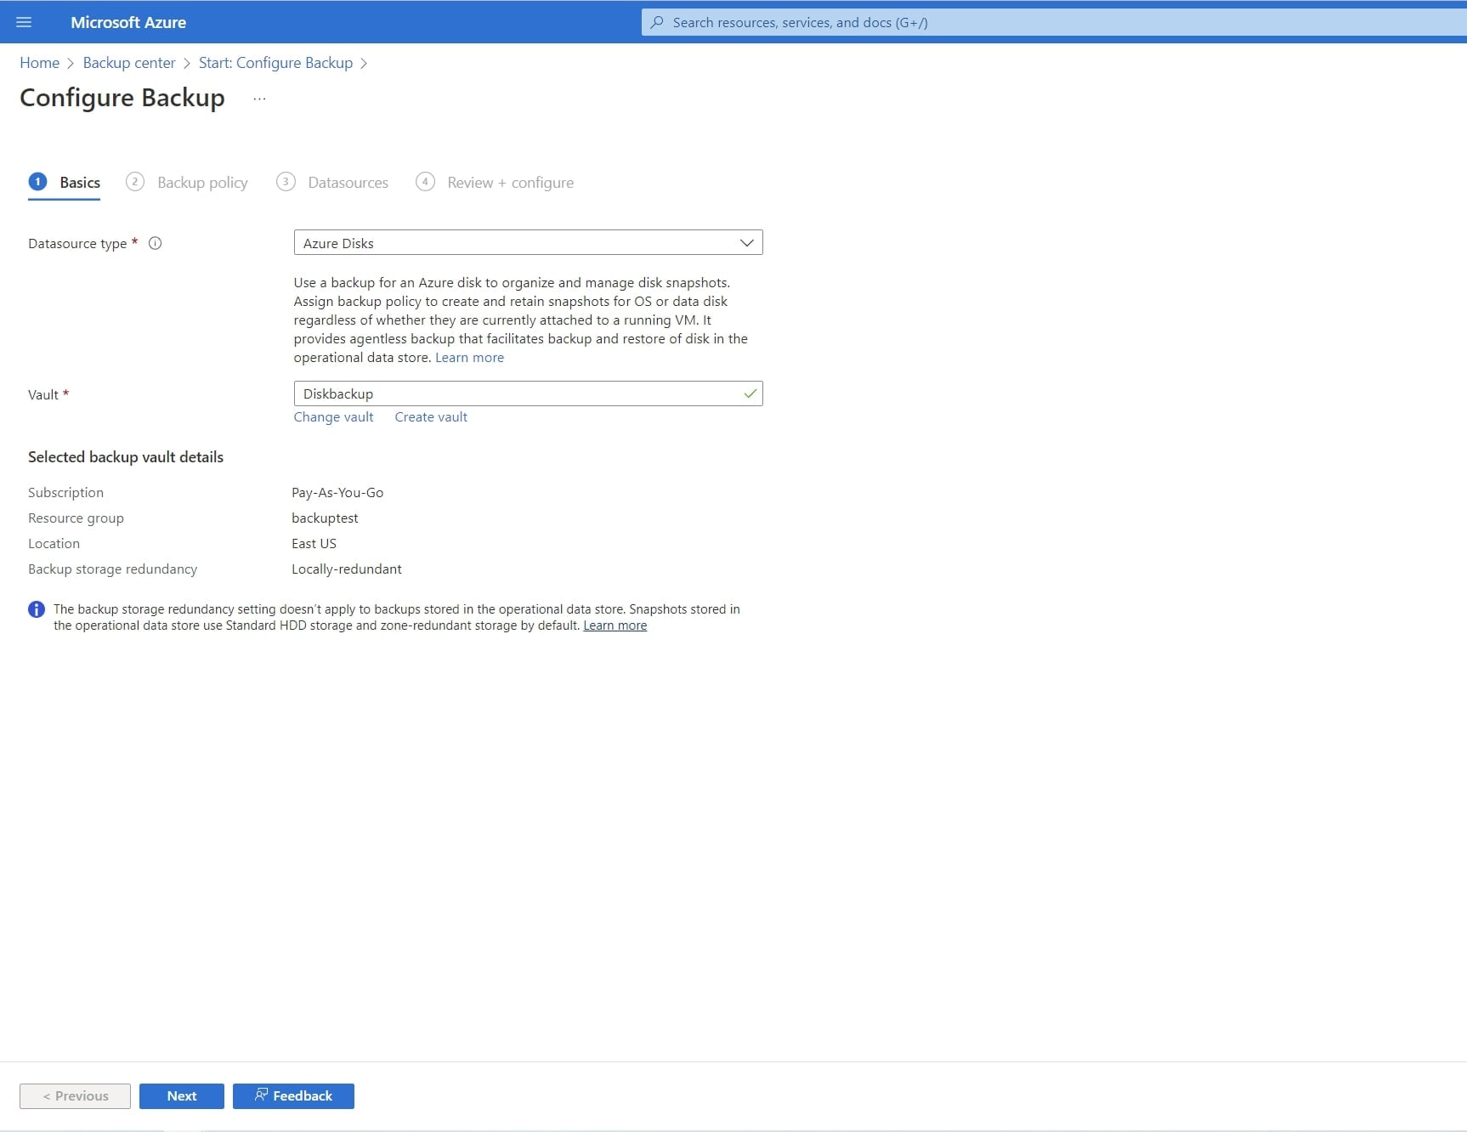
Task: Navigate to Backup center breadcrumb
Action: pos(129,63)
